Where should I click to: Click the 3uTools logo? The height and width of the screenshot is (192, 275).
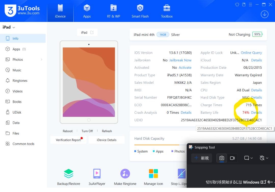[22, 10]
